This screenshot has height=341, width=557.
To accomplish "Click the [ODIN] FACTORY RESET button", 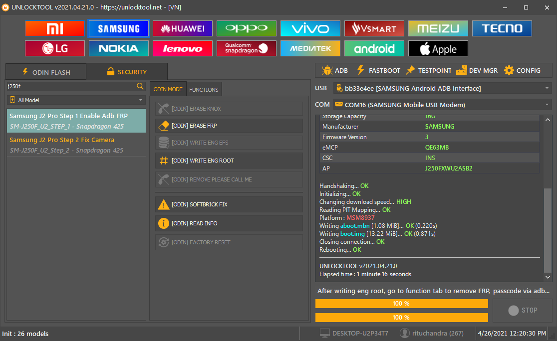I will [x=229, y=242].
